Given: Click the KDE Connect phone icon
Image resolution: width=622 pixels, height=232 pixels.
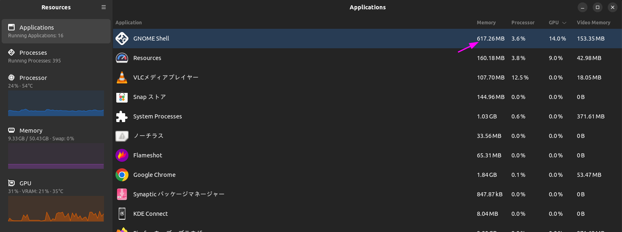Looking at the screenshot, I should [122, 214].
